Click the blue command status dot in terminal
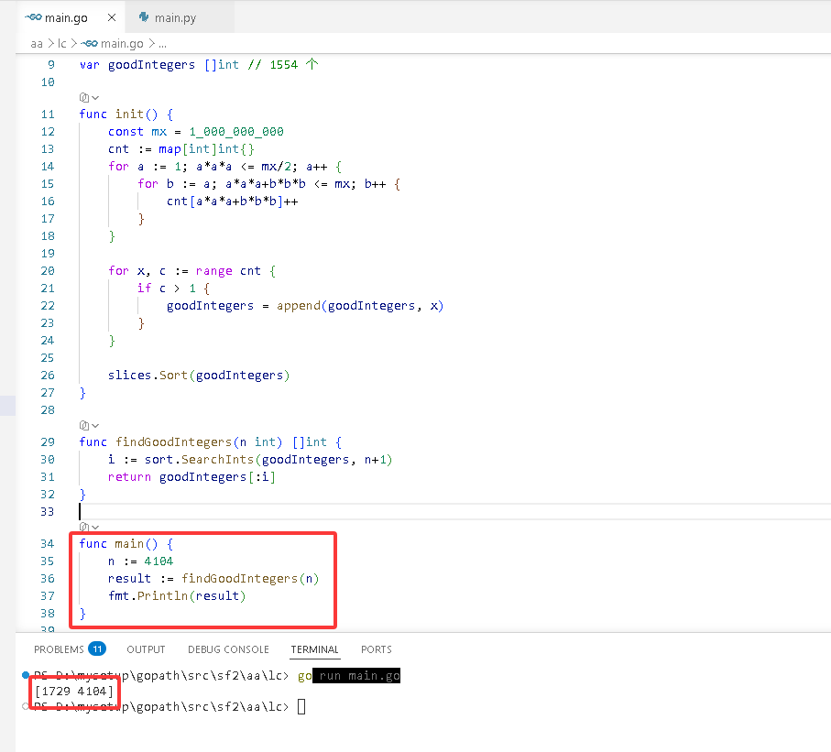This screenshot has width=831, height=752. [x=25, y=675]
